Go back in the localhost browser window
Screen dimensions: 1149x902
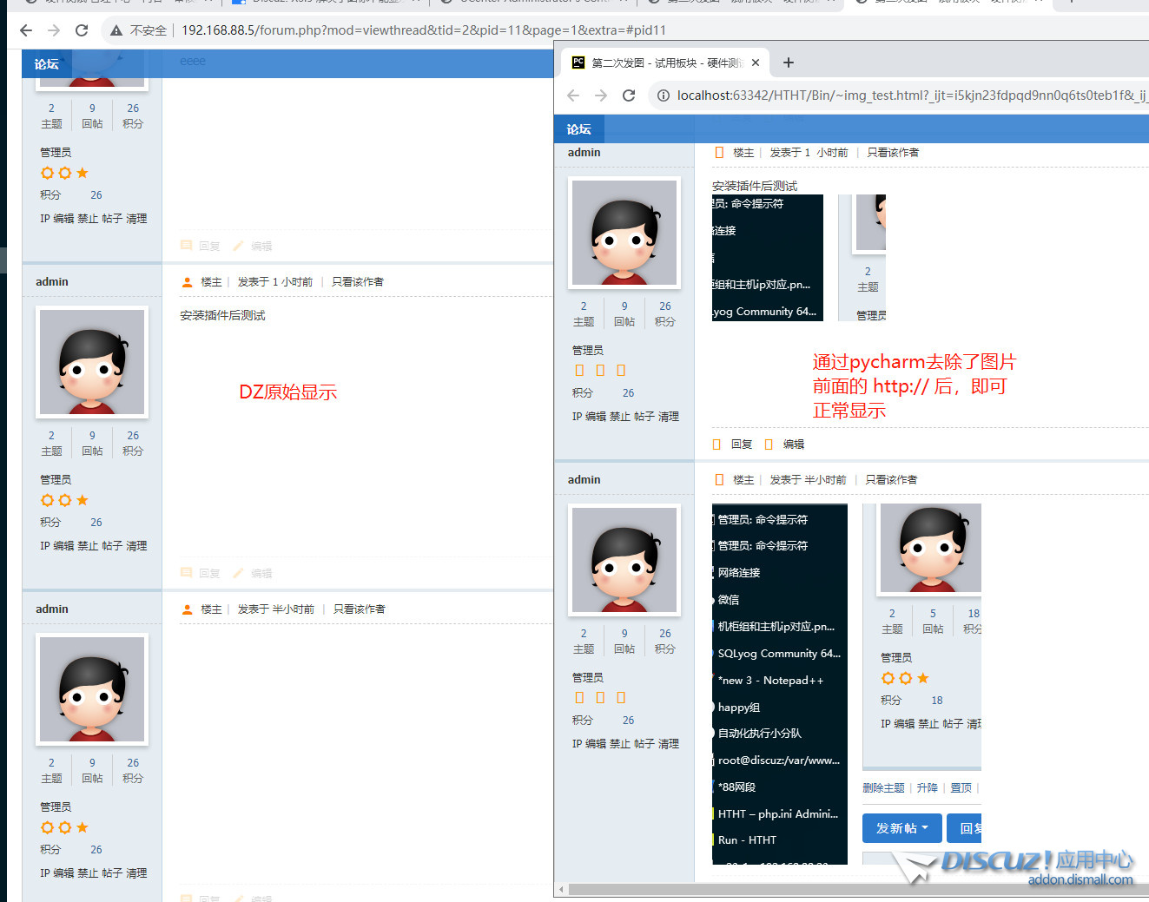573,95
